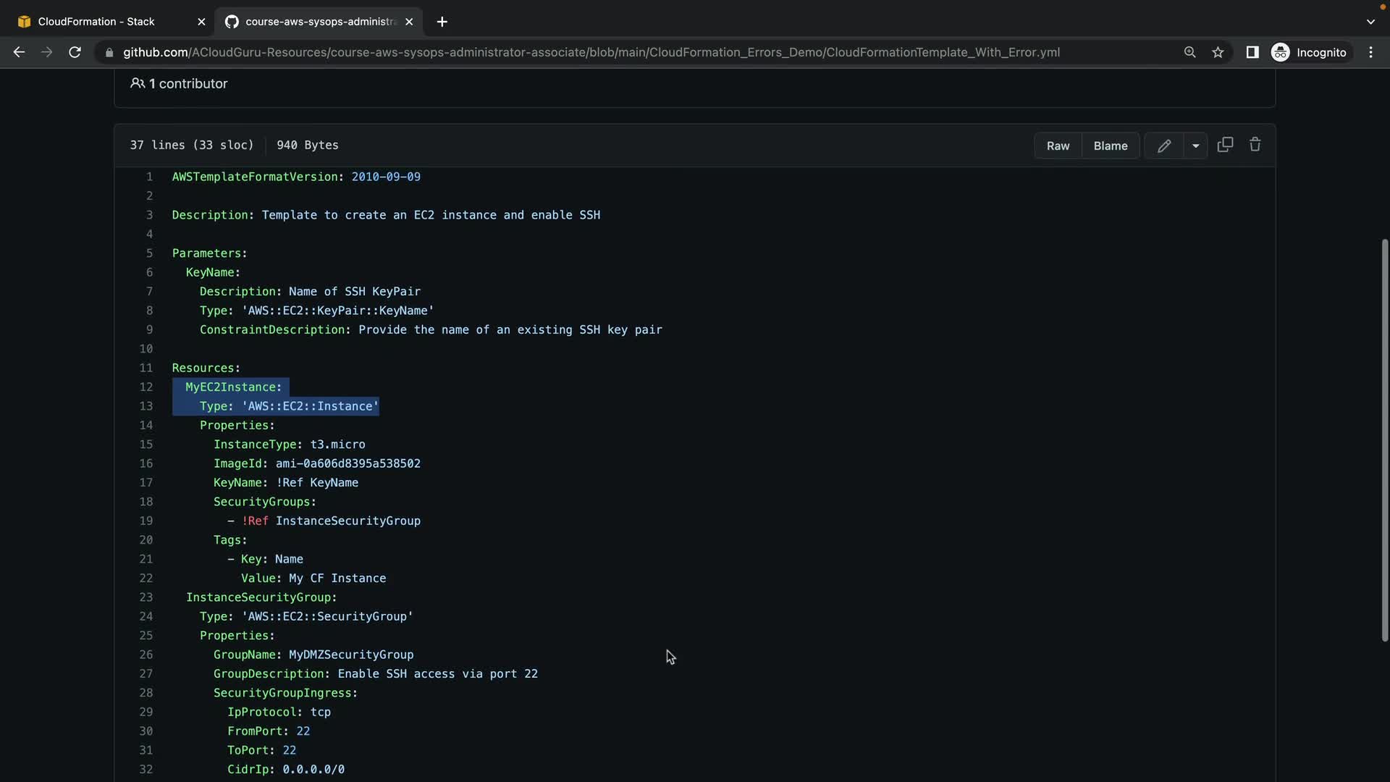Image resolution: width=1390 pixels, height=782 pixels.
Task: Copy raw file contents icon
Action: 1225,145
